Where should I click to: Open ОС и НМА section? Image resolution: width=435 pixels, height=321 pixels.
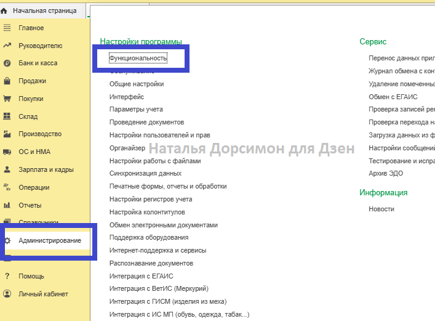tap(34, 152)
